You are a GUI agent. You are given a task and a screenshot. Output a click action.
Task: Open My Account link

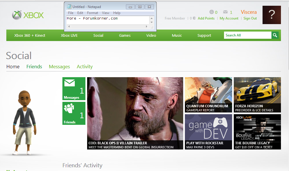229,18
